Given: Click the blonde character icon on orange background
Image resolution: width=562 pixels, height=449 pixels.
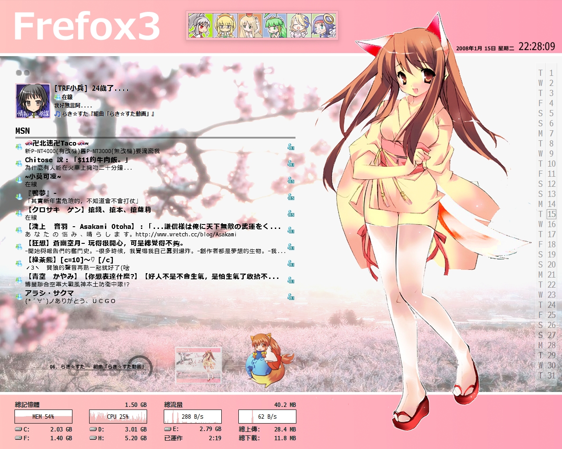Looking at the screenshot, I should pos(250,25).
